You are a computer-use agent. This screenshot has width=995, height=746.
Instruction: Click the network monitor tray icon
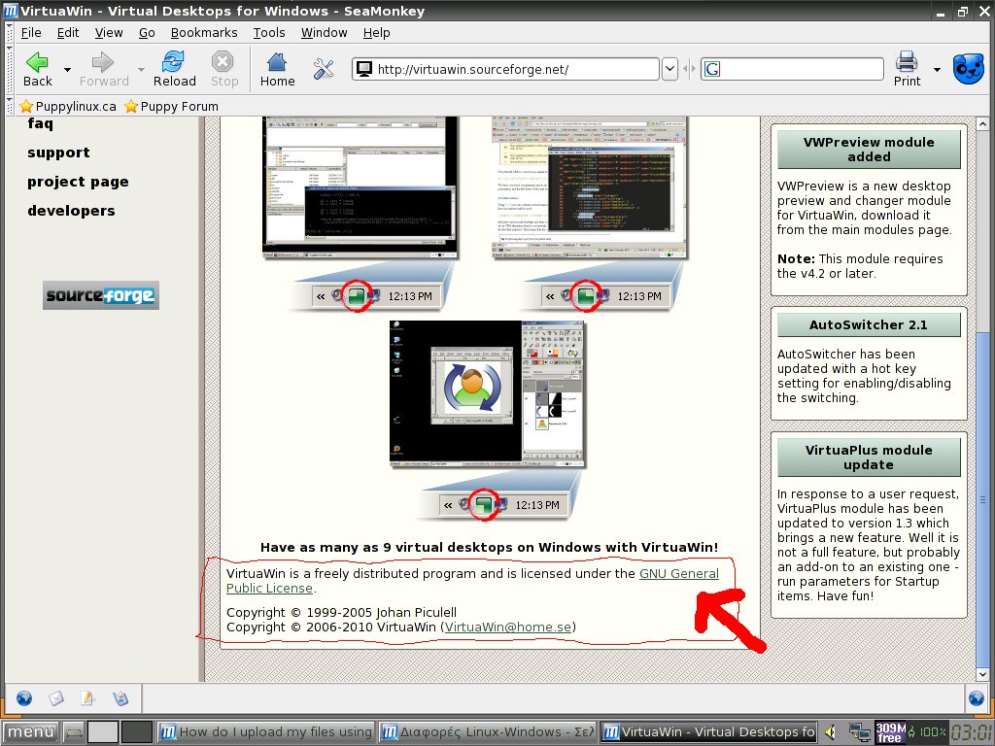[x=859, y=732]
